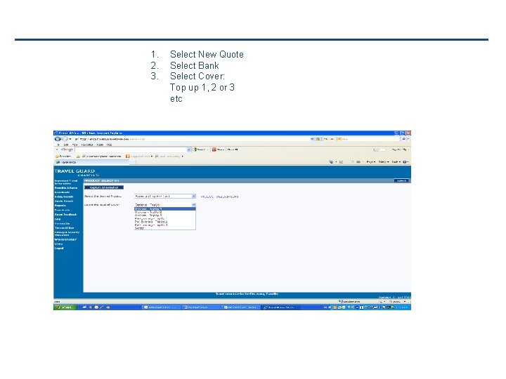Open Agent Feedback sidebar link
Image resolution: width=506 pixels, height=379 pixels.
pyautogui.click(x=65, y=214)
